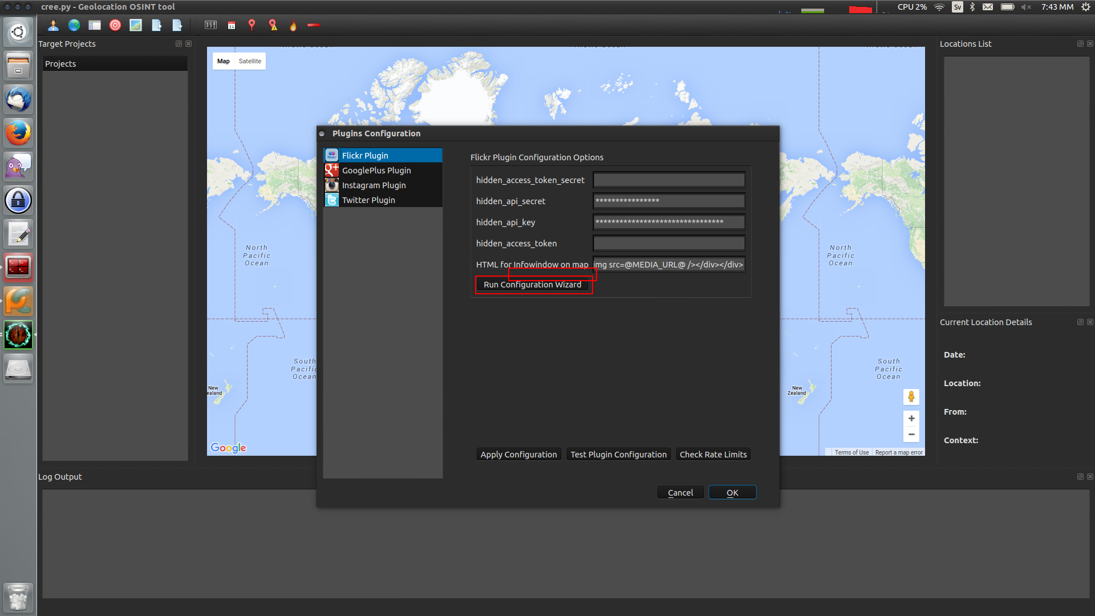Click the red target toolbar icon

115,25
